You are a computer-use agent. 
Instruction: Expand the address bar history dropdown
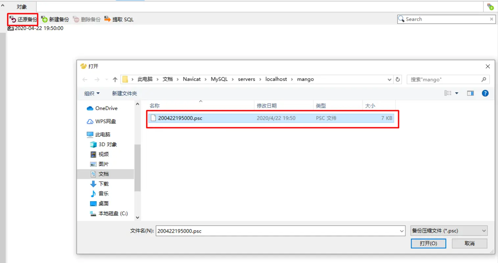click(390, 80)
